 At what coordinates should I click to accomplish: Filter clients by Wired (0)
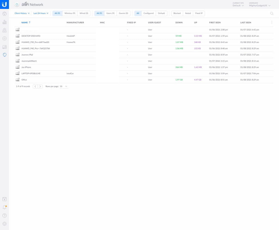tap(84, 13)
